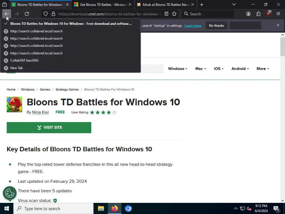285x214 pixels.
Task: Reload the current page
Action: (27, 14)
